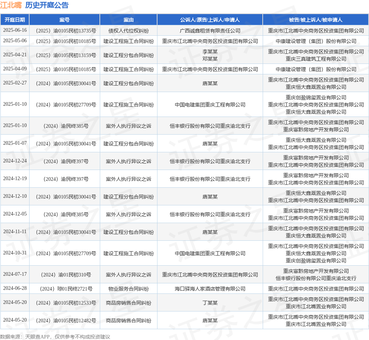Click 重庆恒大鑫溉置业有限公司 in the 2025-02-27 row
This screenshot has height=340, width=369.
coord(316,87)
